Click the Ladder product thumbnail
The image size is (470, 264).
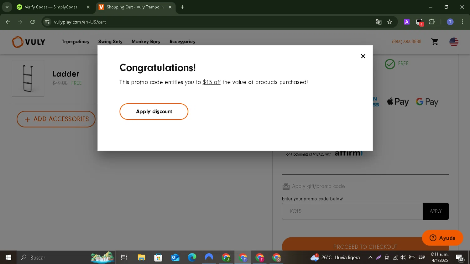pyautogui.click(x=28, y=79)
